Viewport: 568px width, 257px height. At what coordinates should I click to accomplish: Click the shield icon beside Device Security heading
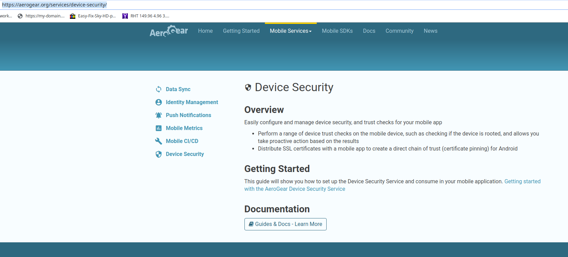click(x=248, y=87)
